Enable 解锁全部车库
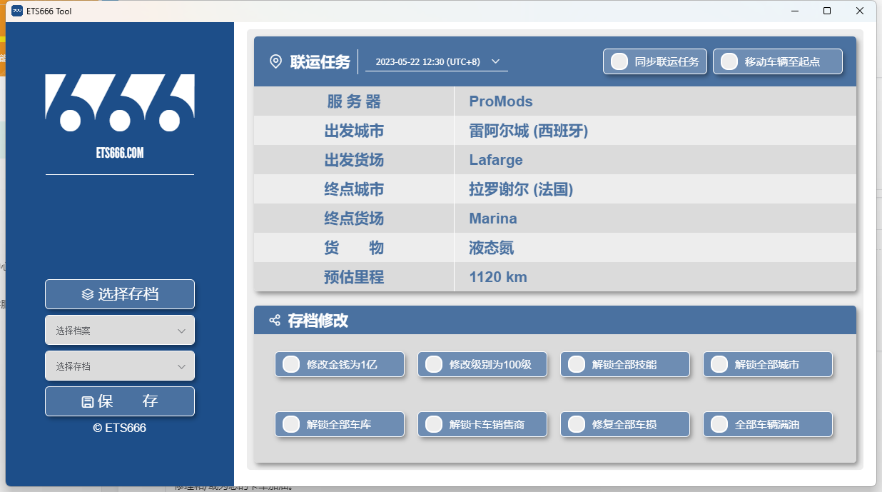Image resolution: width=882 pixels, height=492 pixels. [x=340, y=424]
